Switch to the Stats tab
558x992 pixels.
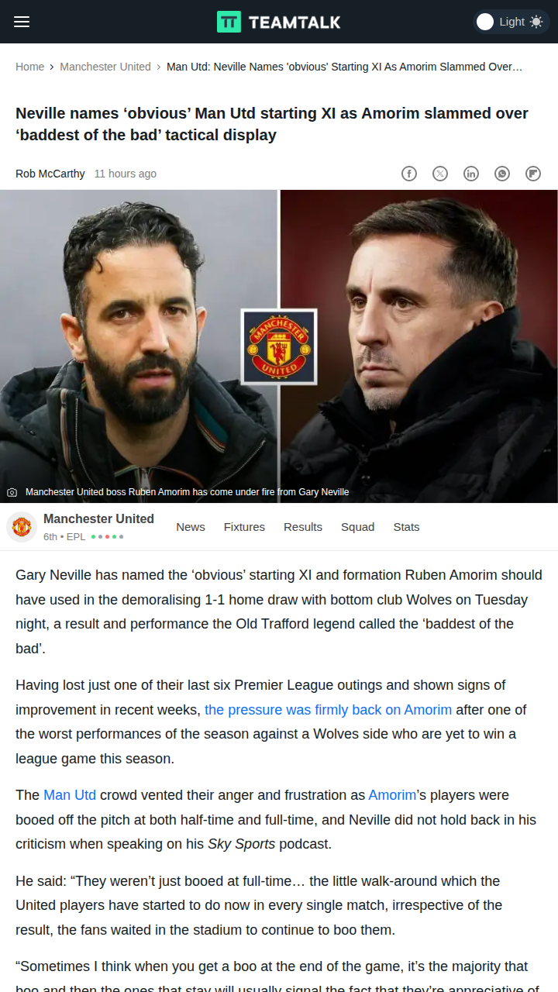pyautogui.click(x=406, y=527)
